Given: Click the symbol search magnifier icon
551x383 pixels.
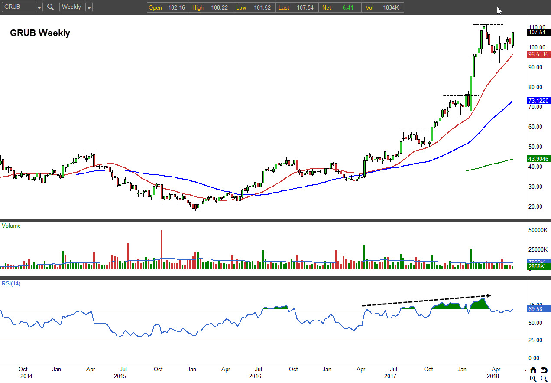Looking at the screenshot, I should [x=51, y=7].
